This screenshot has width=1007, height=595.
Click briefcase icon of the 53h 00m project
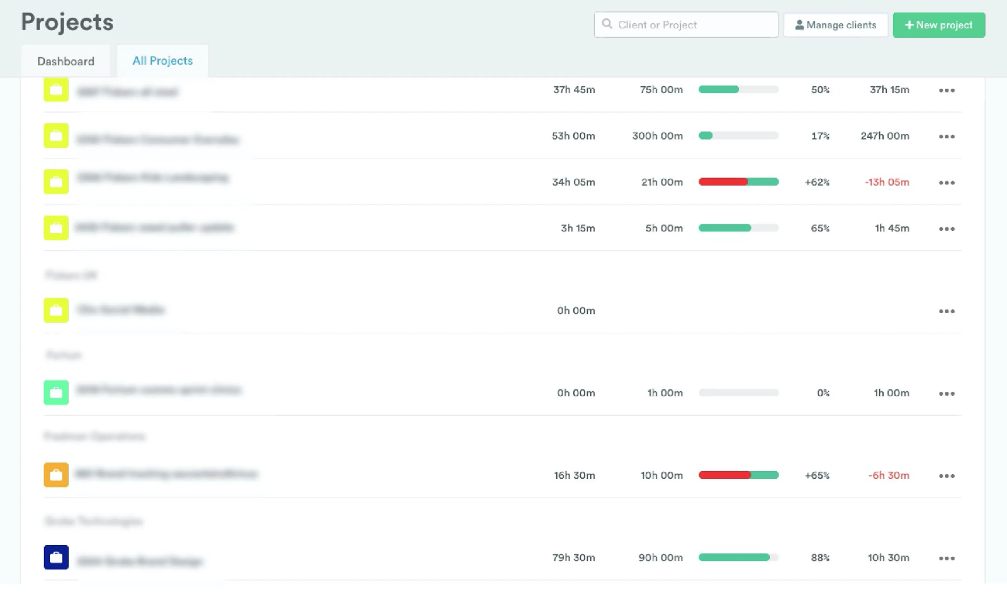click(x=56, y=136)
